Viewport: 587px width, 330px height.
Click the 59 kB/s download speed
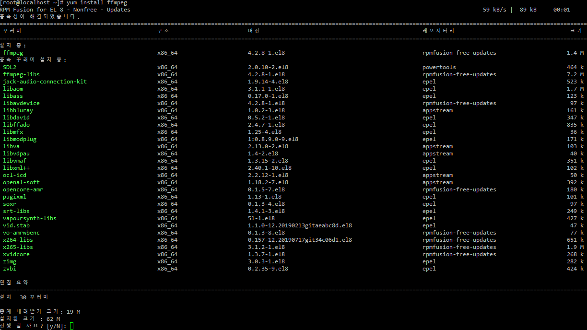(x=494, y=10)
